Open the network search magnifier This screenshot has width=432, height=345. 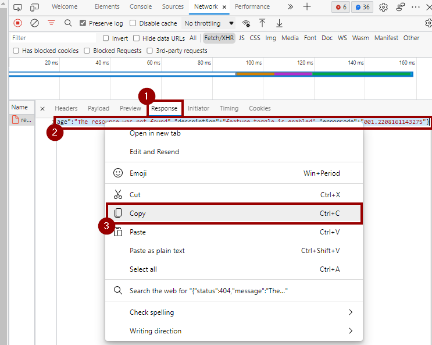click(68, 23)
